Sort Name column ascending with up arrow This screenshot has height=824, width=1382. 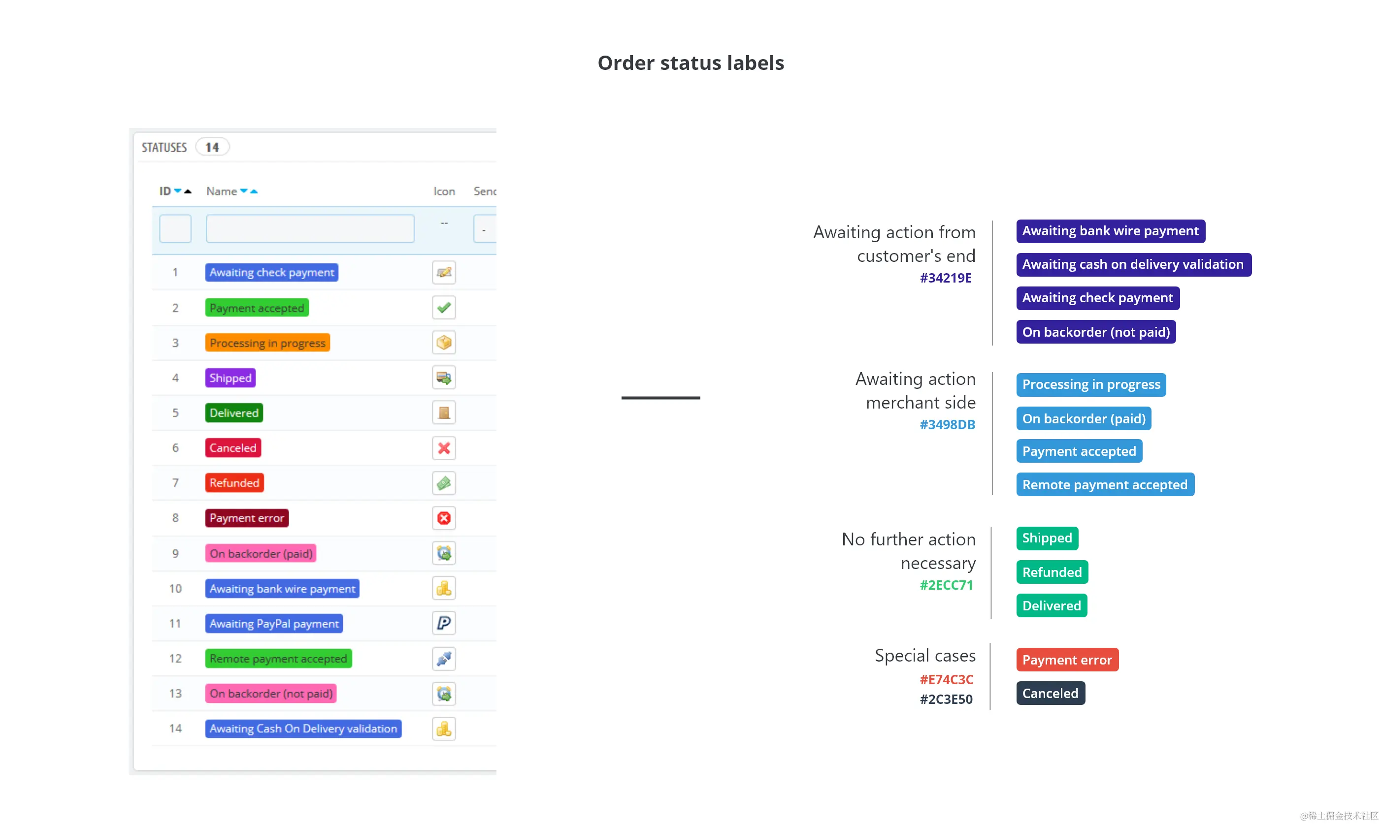(254, 191)
